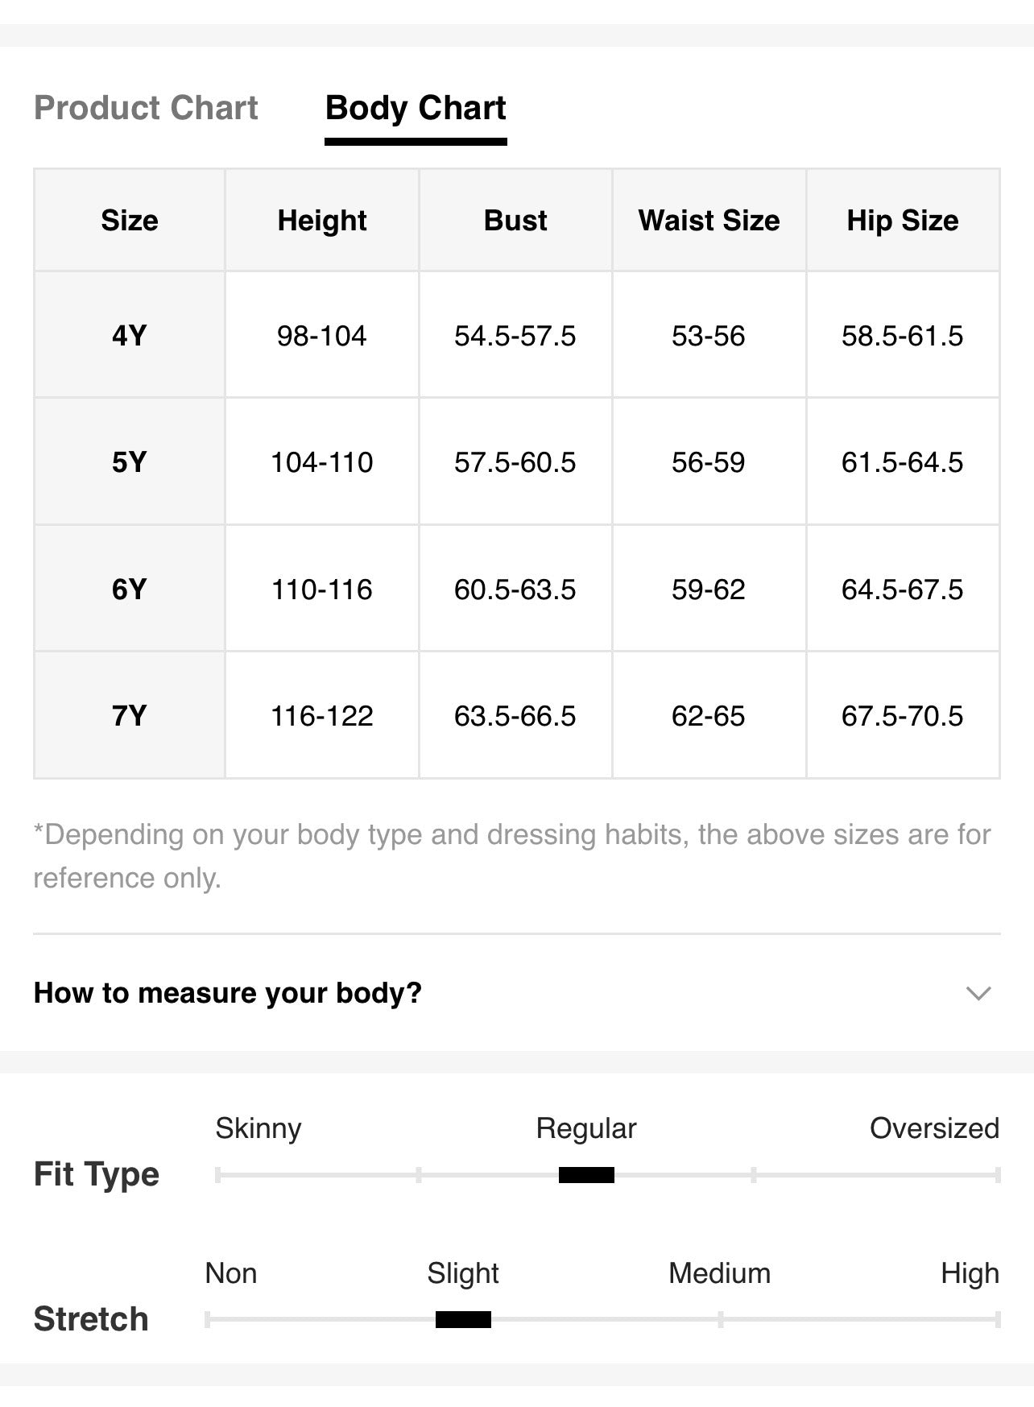Select the 7Y size row
This screenshot has width=1034, height=1407.
(x=516, y=715)
